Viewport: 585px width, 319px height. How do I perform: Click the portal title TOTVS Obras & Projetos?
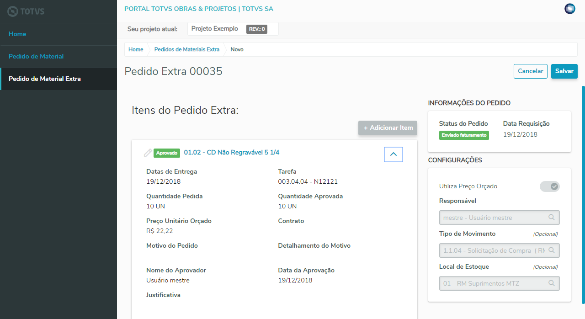199,9
